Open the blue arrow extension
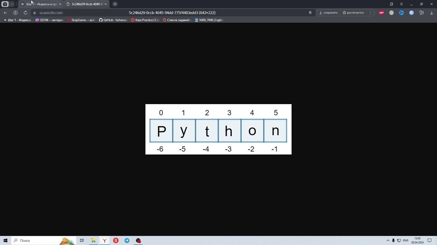Screen dimensions: 437x245 pos(401,13)
